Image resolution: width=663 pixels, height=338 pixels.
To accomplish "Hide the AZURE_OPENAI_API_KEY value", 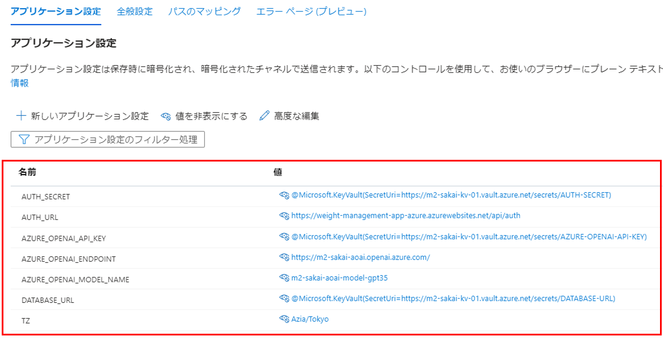I will pos(284,237).
